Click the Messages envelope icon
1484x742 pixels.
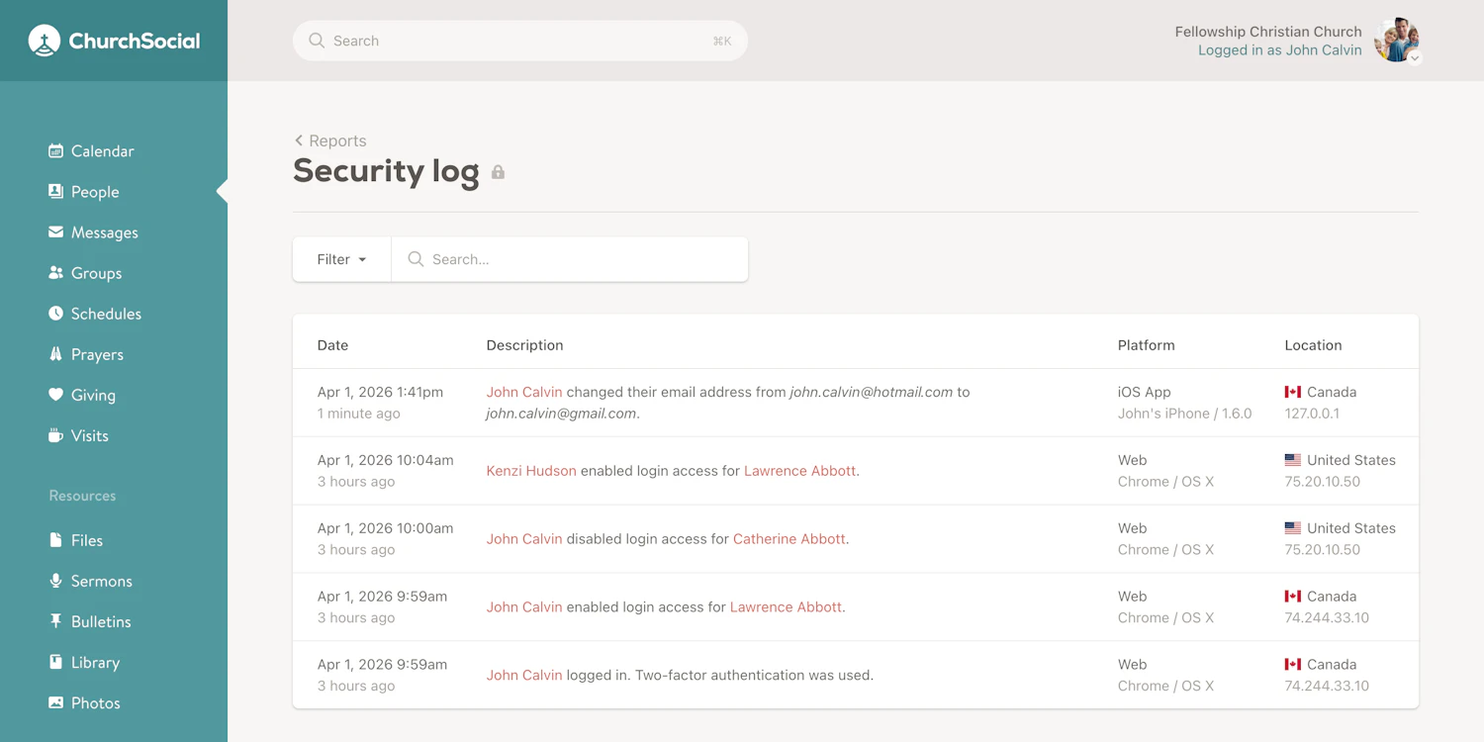coord(55,232)
